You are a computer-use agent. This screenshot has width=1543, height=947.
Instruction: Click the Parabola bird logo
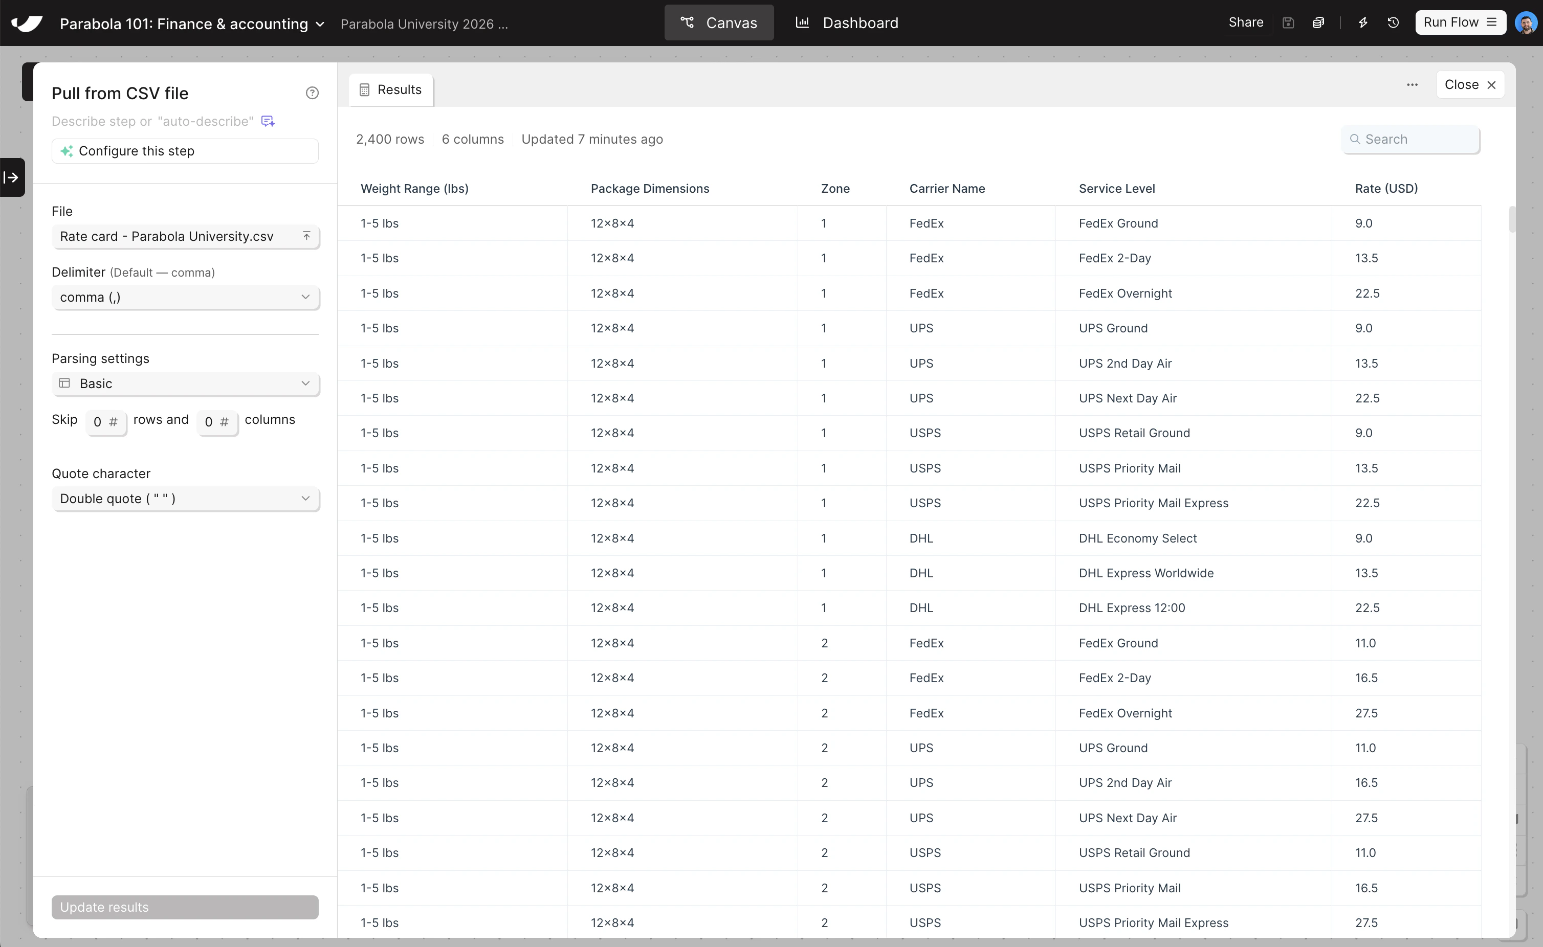26,23
